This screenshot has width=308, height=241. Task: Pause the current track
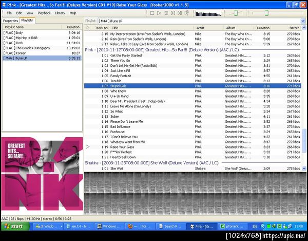(166, 13)
